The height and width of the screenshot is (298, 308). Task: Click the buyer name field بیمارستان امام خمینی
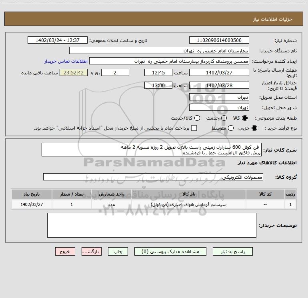159,50
